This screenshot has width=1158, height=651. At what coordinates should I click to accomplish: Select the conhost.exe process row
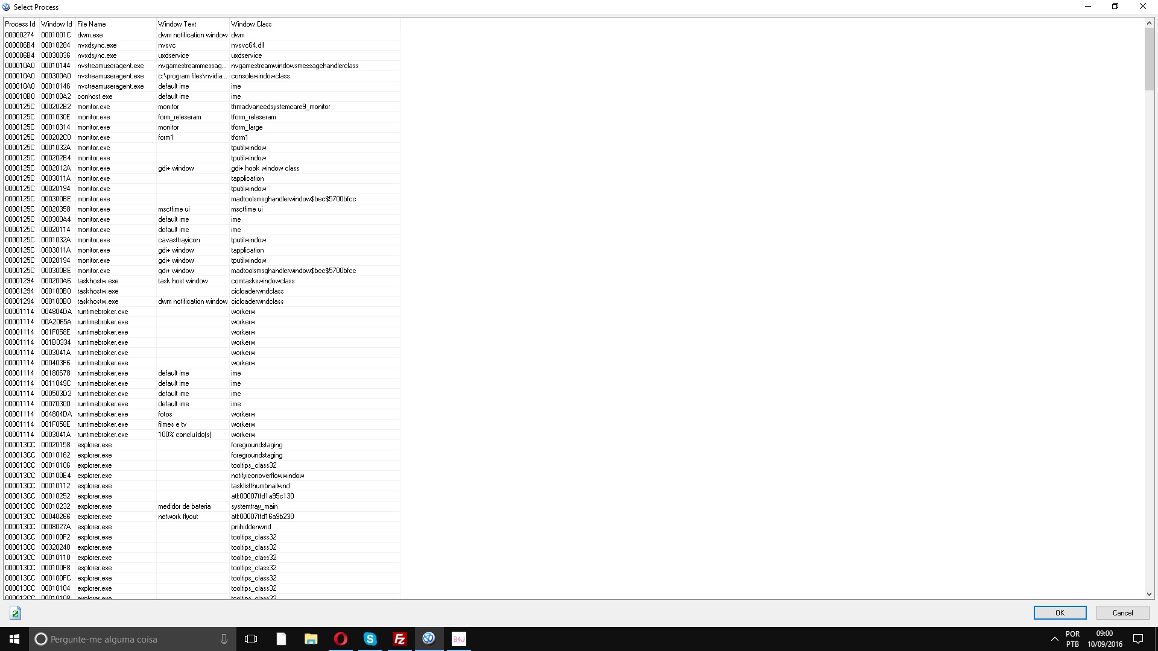(x=95, y=96)
